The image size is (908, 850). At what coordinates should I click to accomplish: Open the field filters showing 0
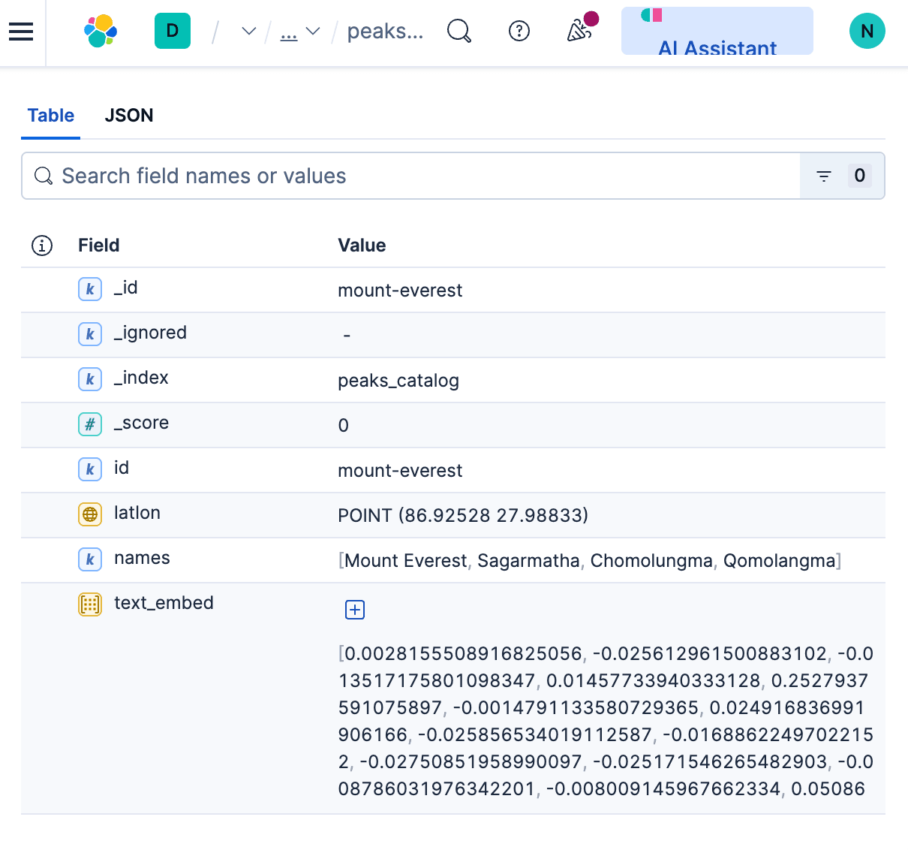[x=823, y=176]
